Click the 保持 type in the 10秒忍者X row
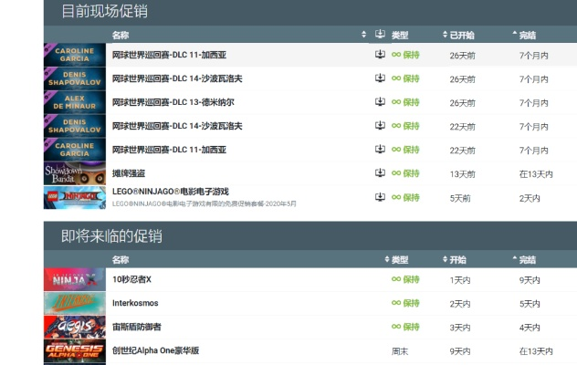Image resolution: width=577 pixels, height=365 pixels. pyautogui.click(x=405, y=279)
